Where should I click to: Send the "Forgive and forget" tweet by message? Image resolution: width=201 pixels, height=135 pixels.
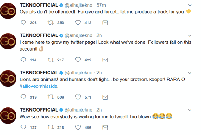(106, 22)
